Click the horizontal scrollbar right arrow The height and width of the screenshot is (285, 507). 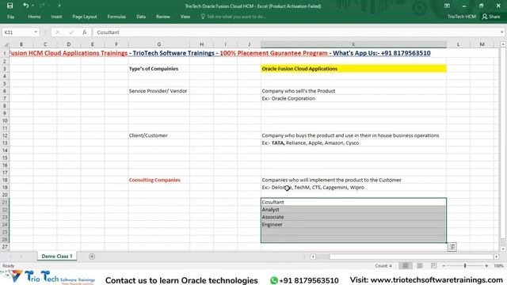click(497, 256)
